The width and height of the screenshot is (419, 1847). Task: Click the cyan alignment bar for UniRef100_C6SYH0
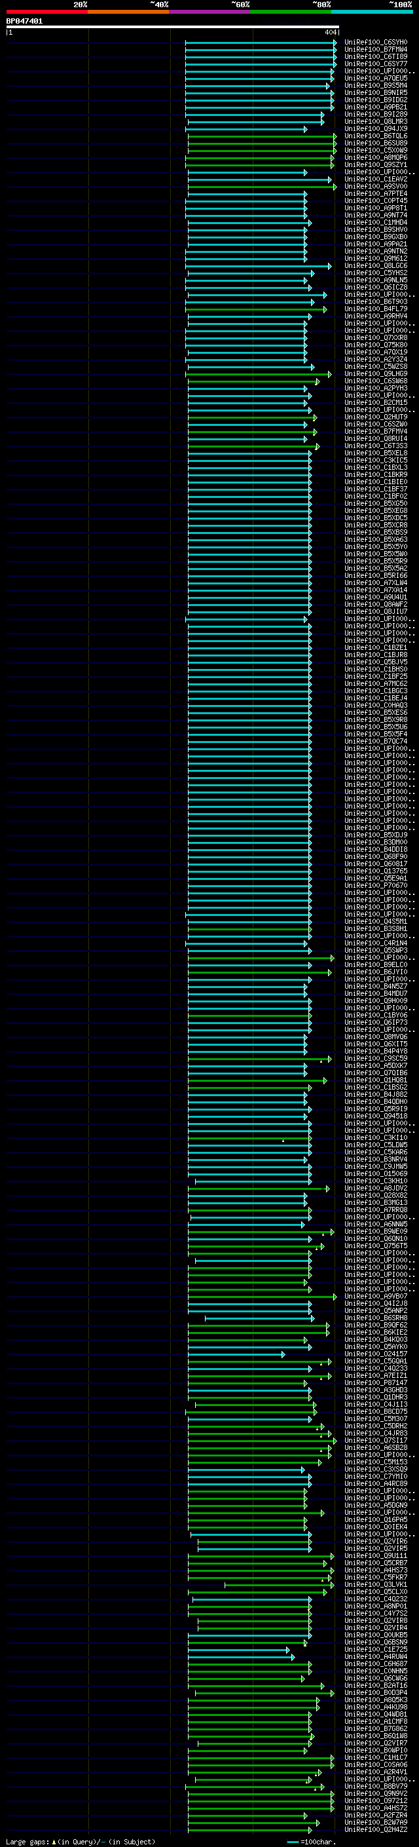[x=261, y=43]
